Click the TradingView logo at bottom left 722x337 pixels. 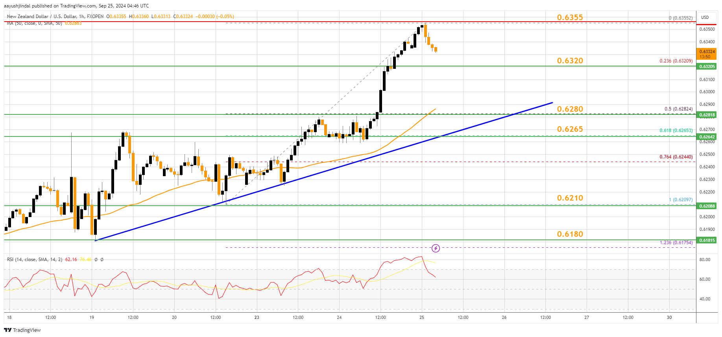point(22,330)
